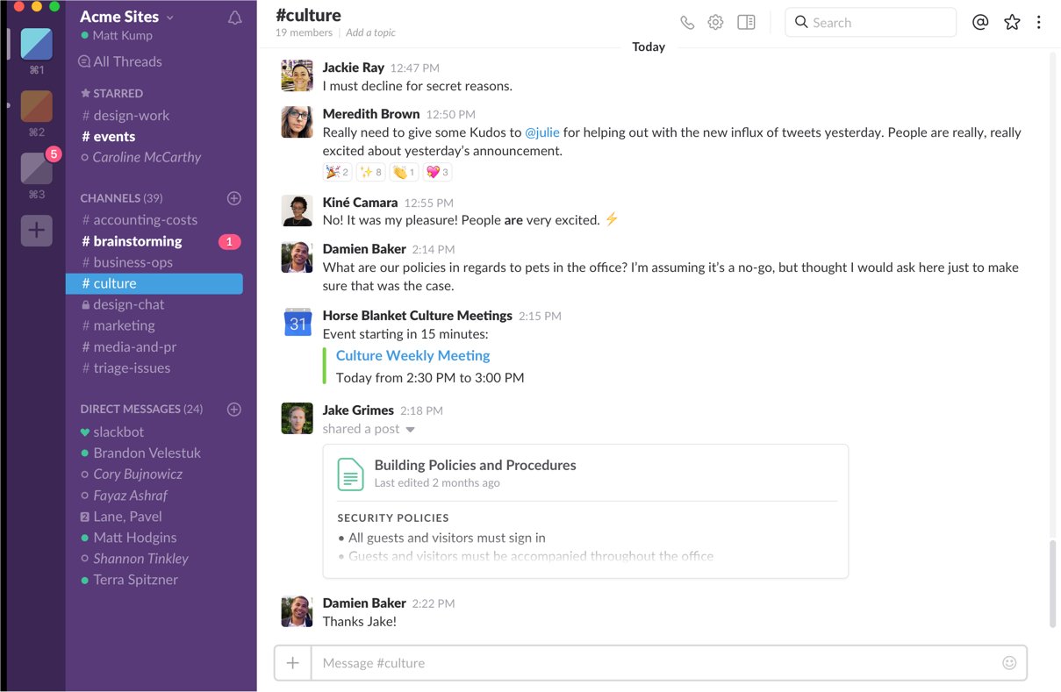The height and width of the screenshot is (692, 1061).
Task: Open the emoji picker in message box
Action: pos(1011,663)
